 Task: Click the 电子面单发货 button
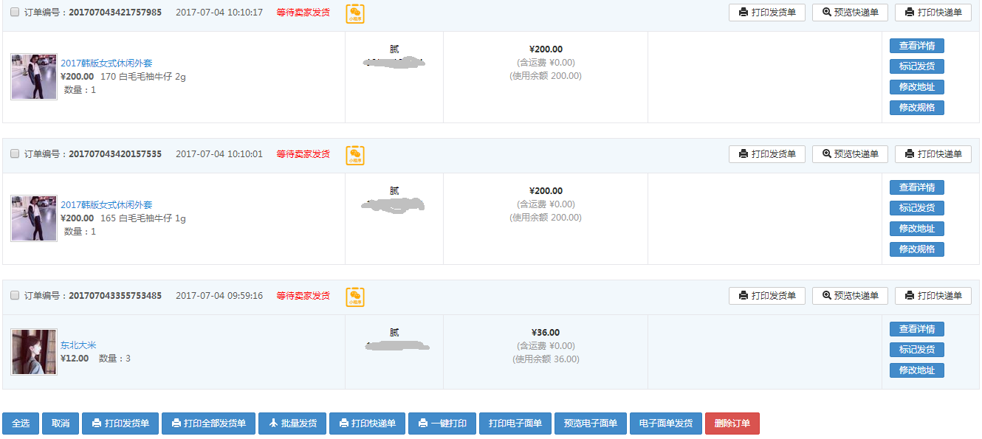click(666, 424)
